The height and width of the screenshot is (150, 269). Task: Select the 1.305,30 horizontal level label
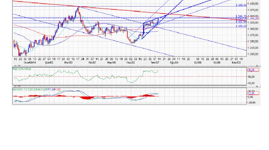(241, 26)
